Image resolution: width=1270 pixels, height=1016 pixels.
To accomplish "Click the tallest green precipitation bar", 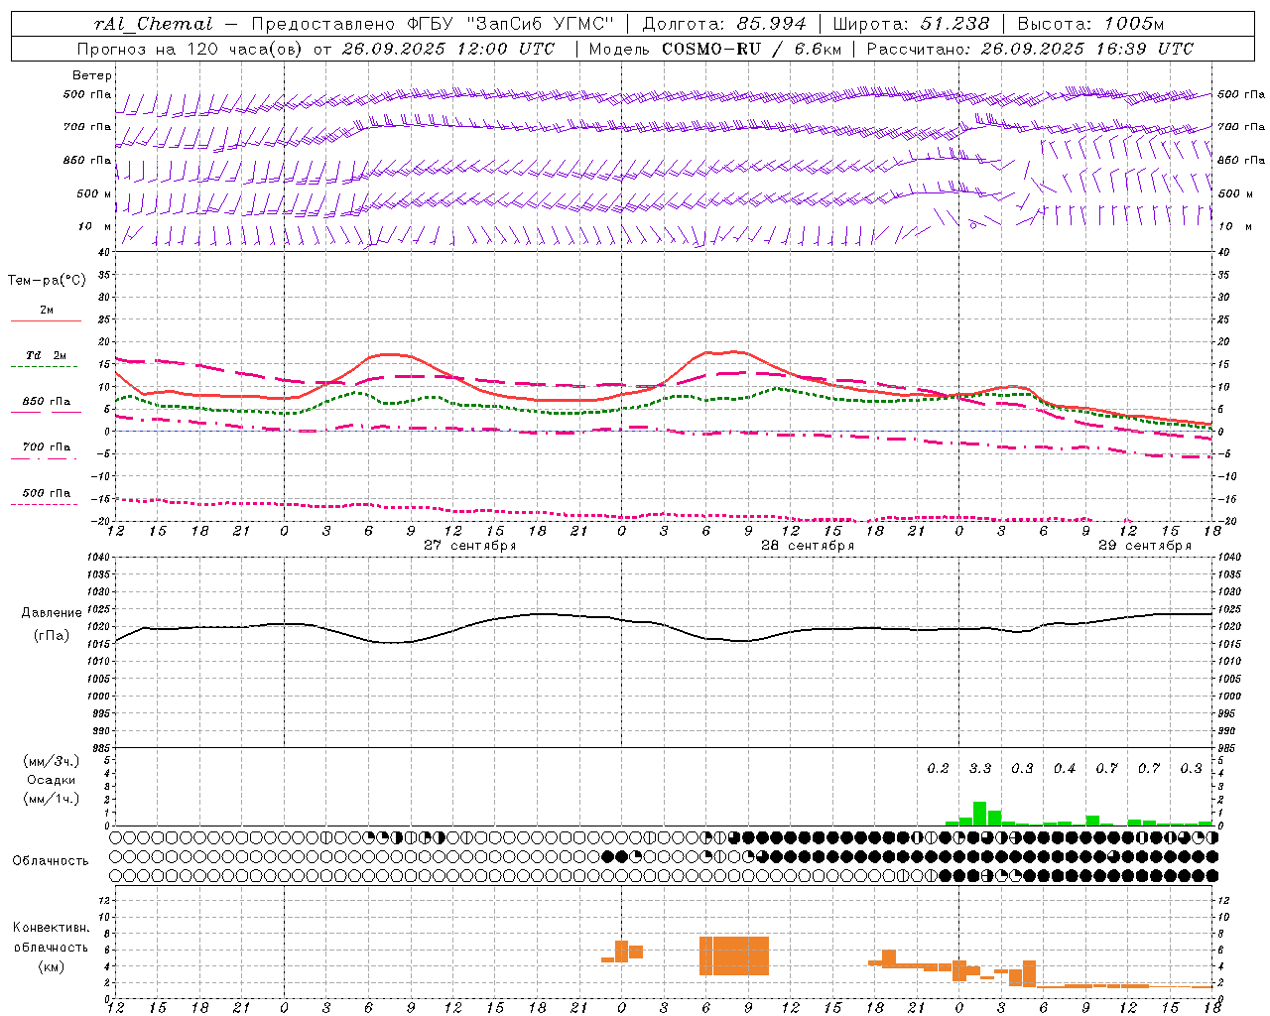I will tap(980, 814).
